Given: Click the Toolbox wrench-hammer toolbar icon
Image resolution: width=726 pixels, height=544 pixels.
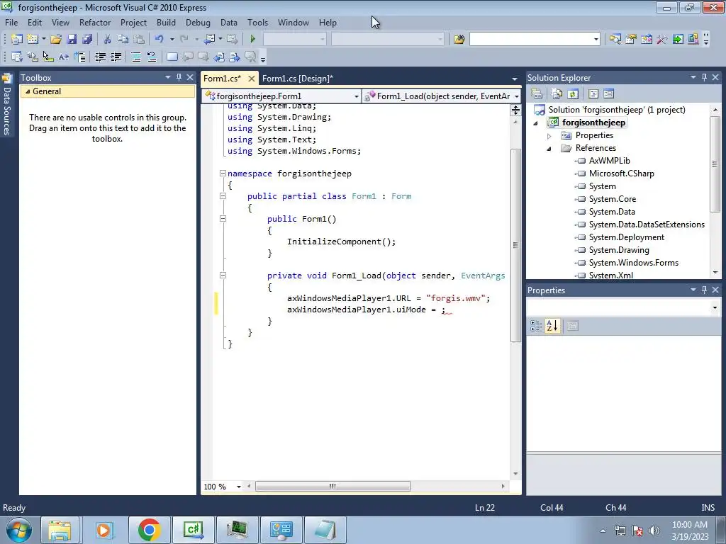Looking at the screenshot, I should (662, 40).
